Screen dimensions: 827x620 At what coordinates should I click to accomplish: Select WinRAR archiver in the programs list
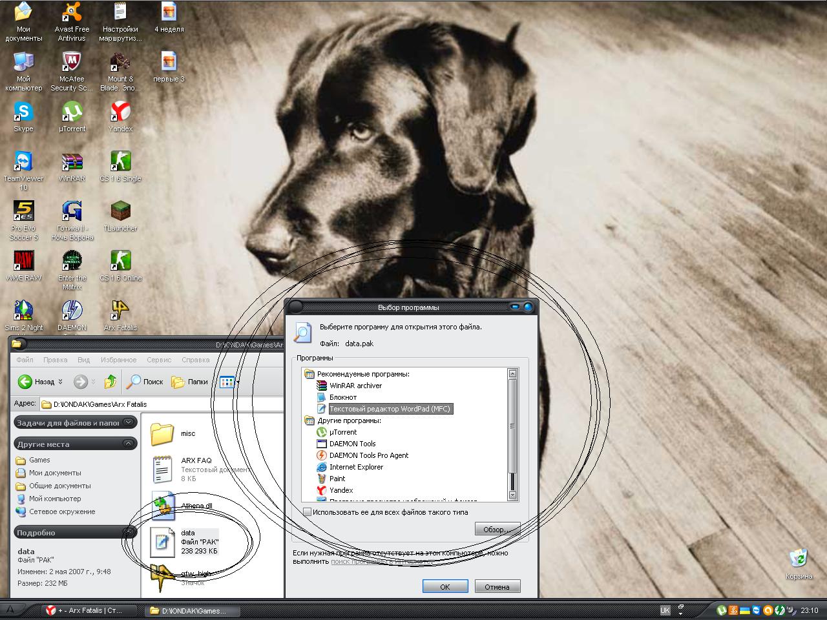(355, 386)
